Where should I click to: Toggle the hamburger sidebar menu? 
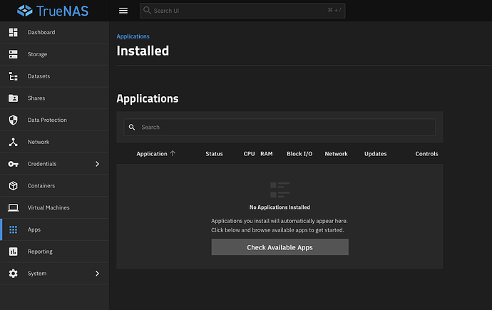(123, 11)
